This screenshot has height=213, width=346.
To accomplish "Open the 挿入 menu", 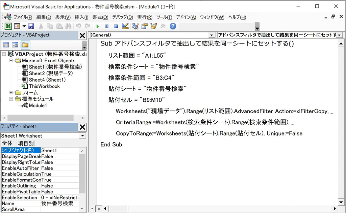I will coord(81,17).
